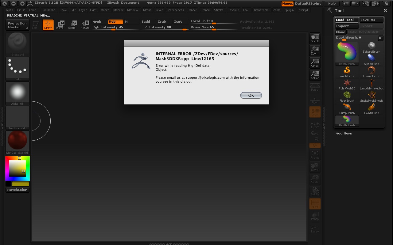Image resolution: width=393 pixels, height=245 pixels.
Task: Open the Alpha 01 selector
Action: pyautogui.click(x=18, y=93)
